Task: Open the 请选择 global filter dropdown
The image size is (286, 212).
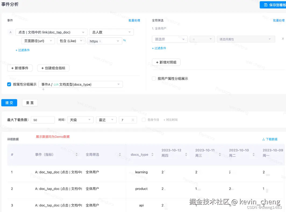Action: (x=170, y=39)
